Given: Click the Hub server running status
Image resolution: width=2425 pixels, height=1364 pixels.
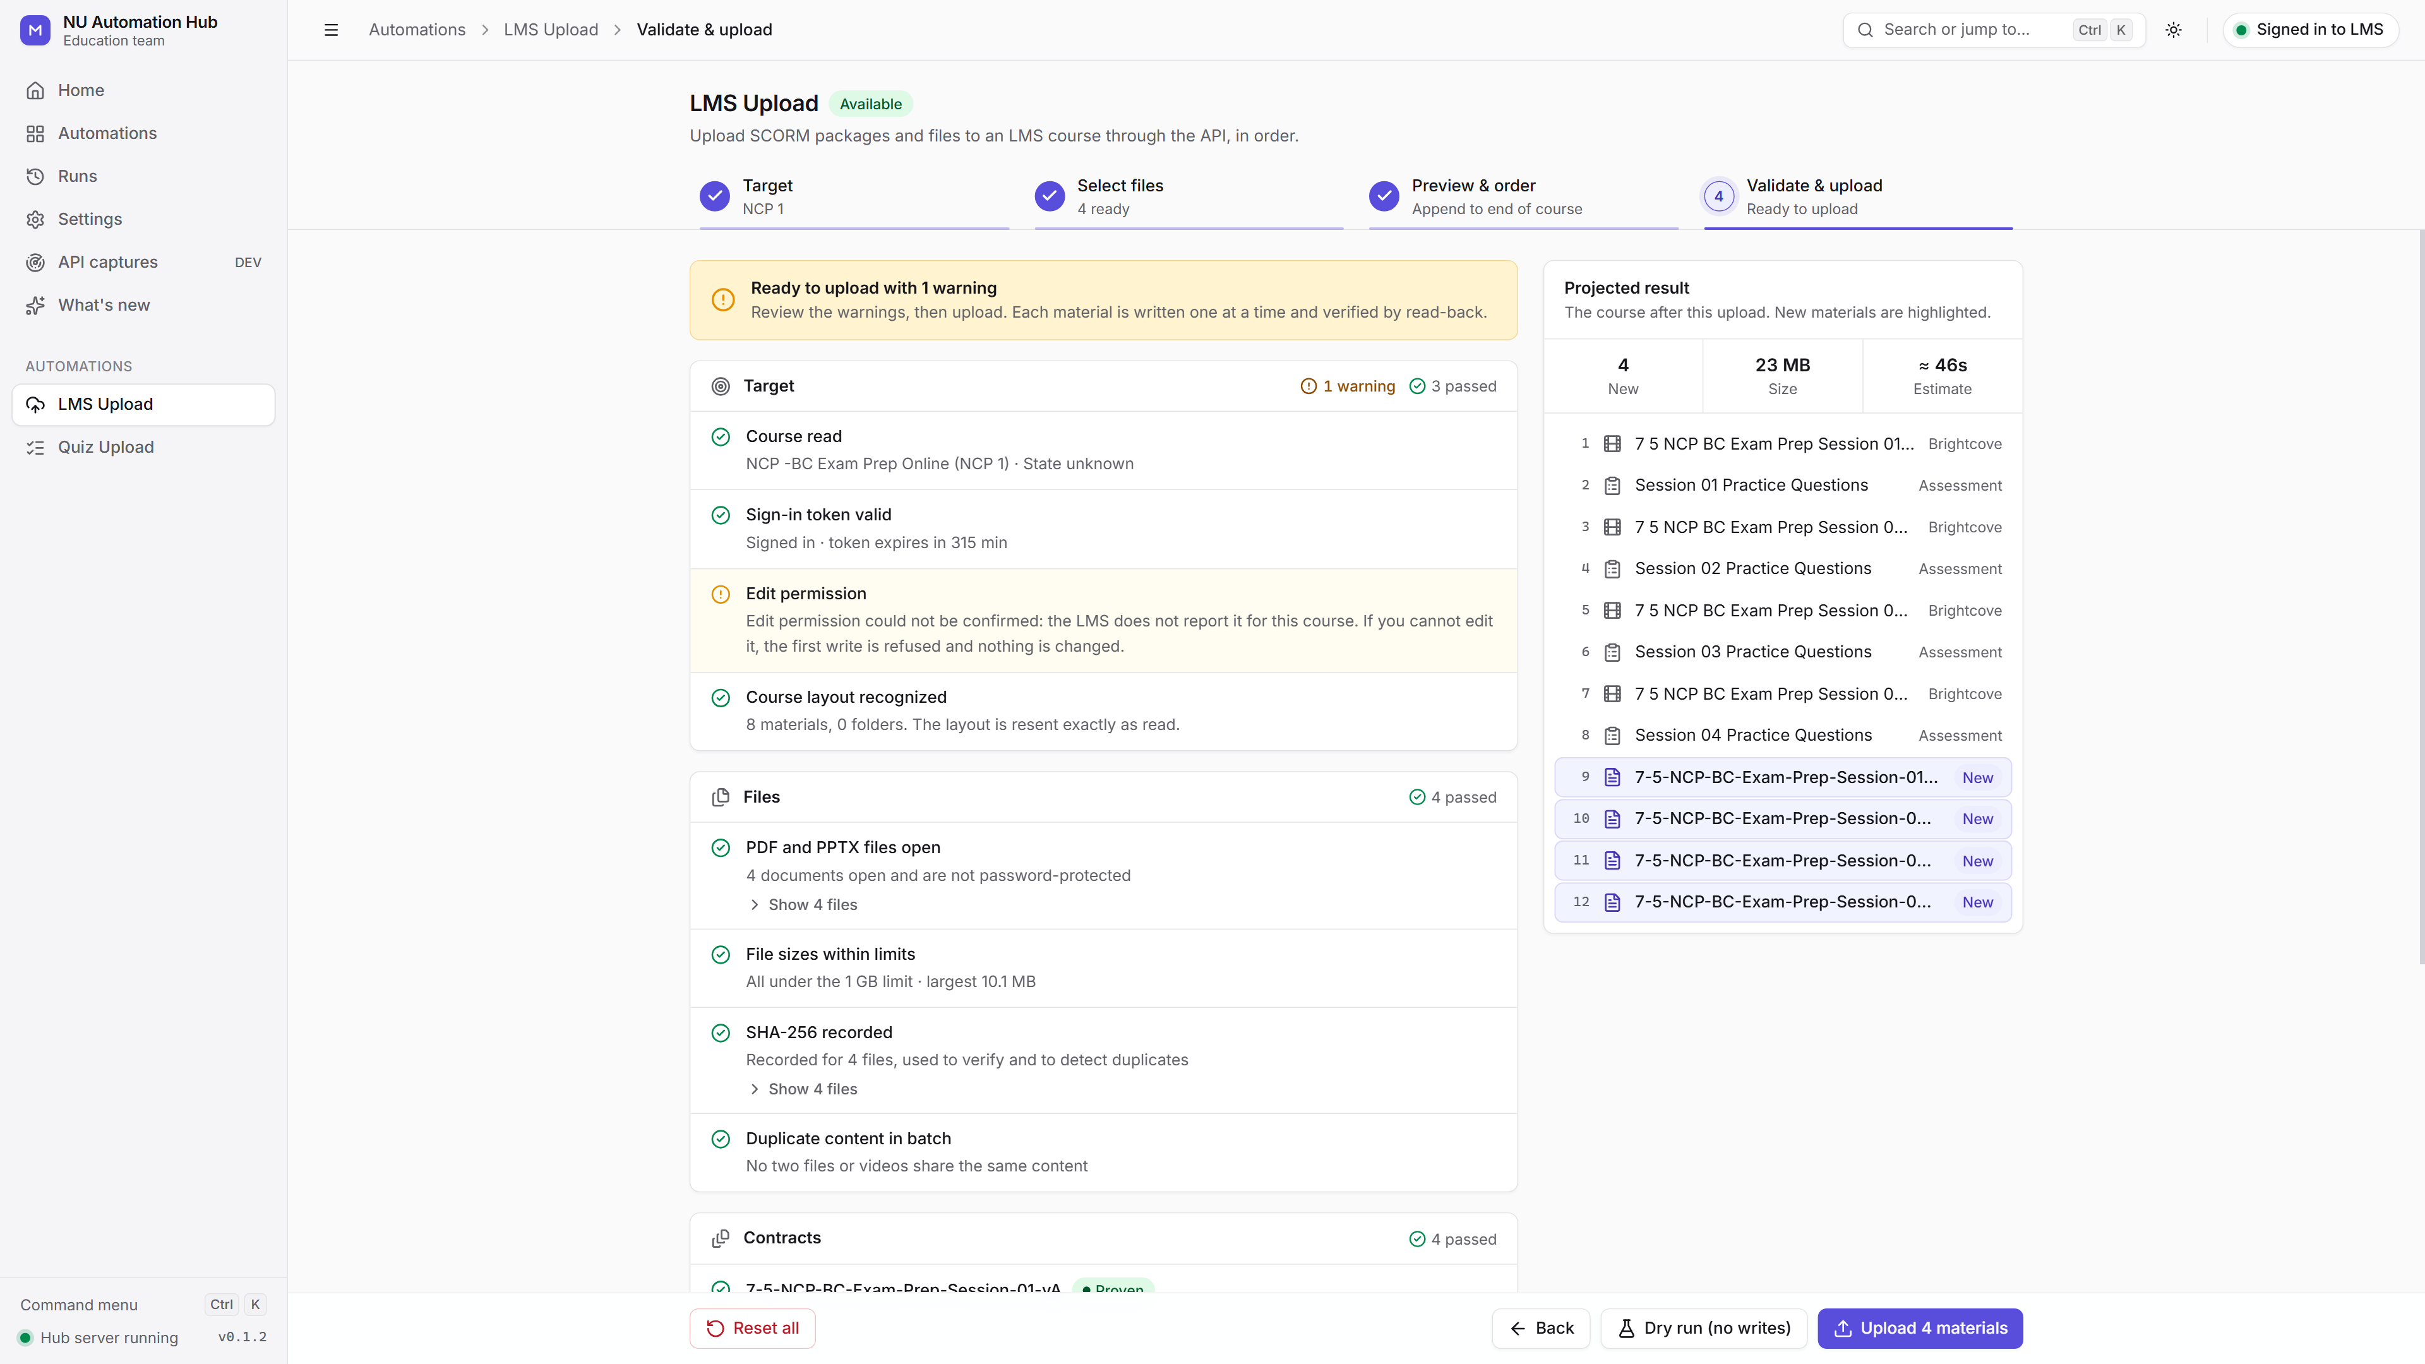Looking at the screenshot, I should pos(99,1337).
